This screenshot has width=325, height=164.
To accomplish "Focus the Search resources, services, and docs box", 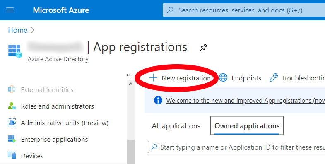I will [244, 10].
